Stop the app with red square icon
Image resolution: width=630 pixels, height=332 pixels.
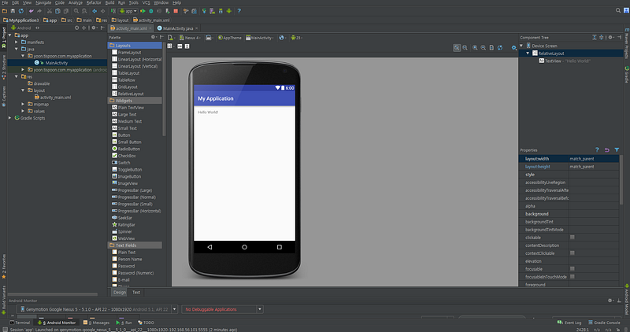coord(176,11)
